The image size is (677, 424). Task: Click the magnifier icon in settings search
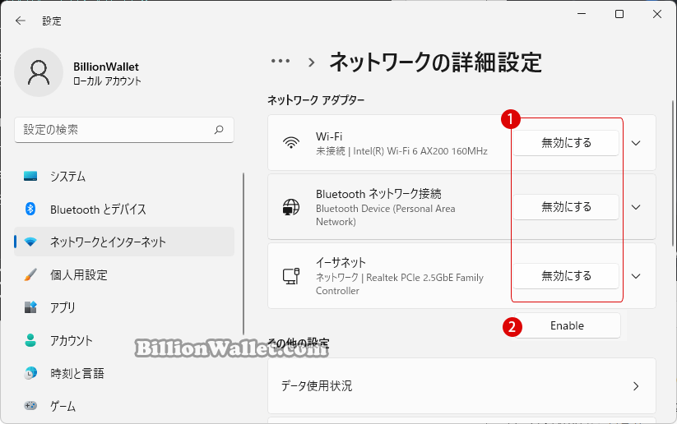coord(219,129)
